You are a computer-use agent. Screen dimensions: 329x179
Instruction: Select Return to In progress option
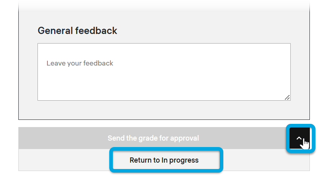pos(164,160)
